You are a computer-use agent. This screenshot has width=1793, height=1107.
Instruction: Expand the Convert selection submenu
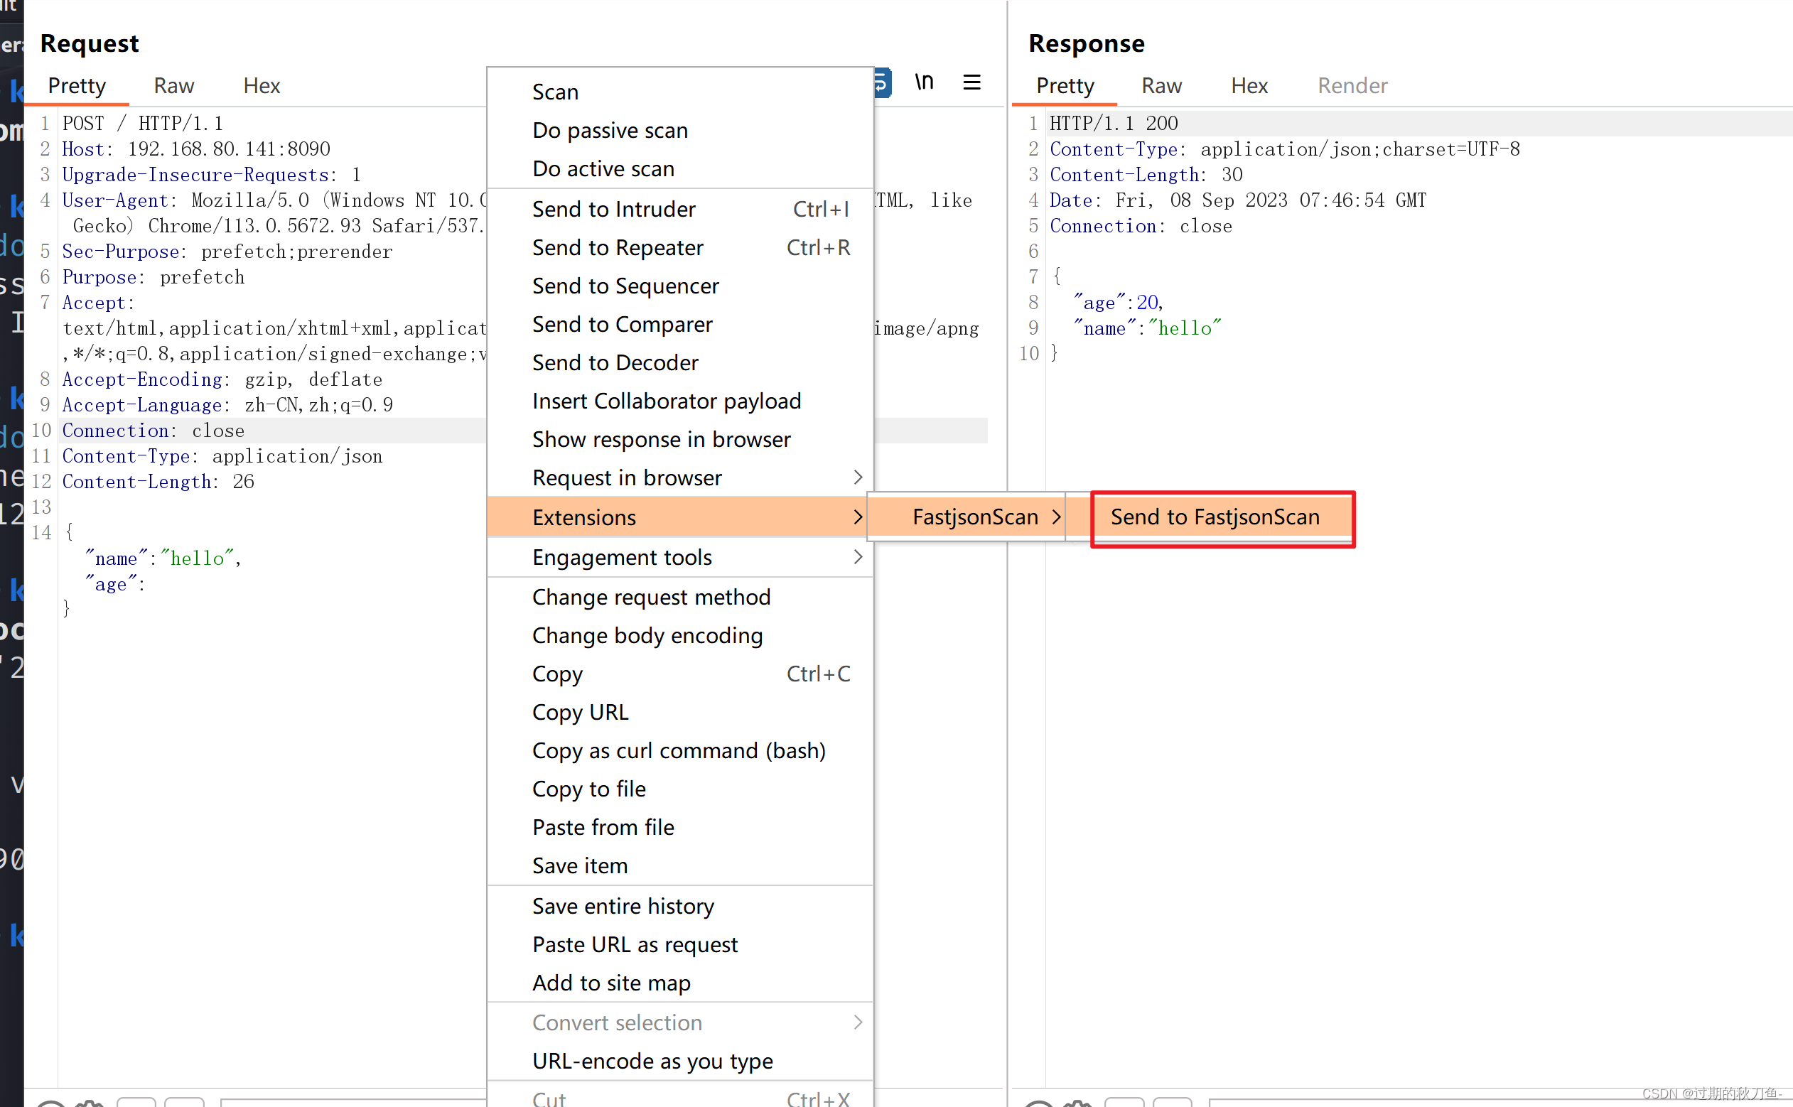pos(680,1023)
